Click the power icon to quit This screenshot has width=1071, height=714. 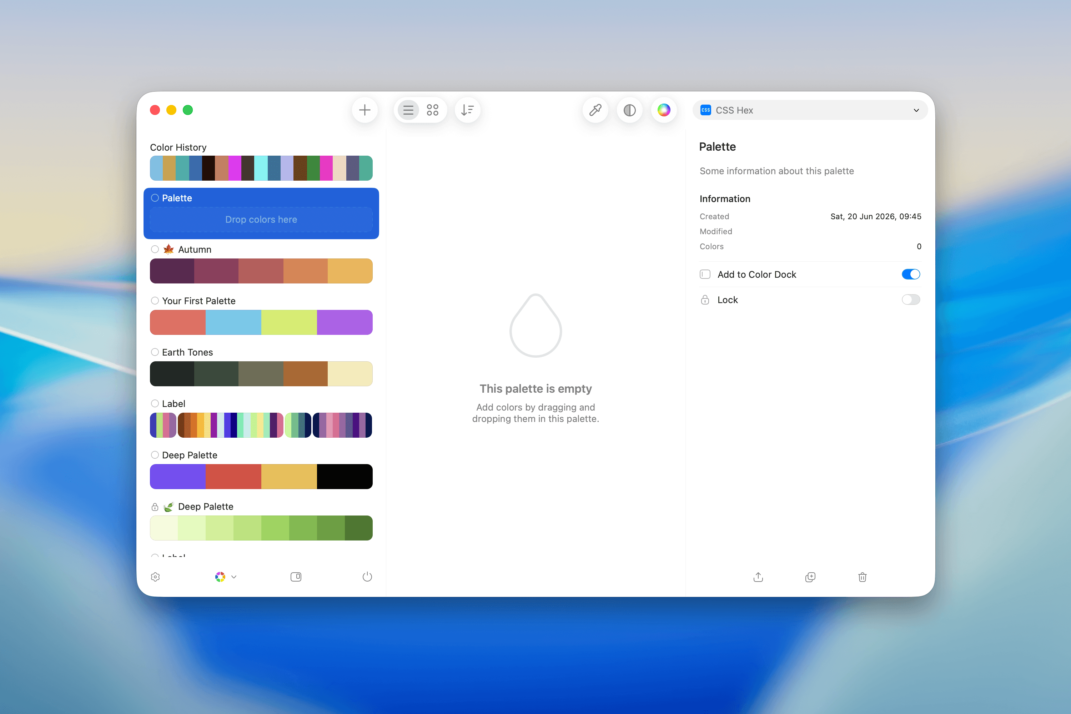coord(367,577)
